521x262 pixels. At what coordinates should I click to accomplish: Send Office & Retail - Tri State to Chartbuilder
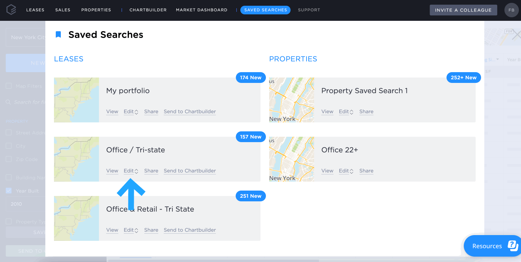190,230
